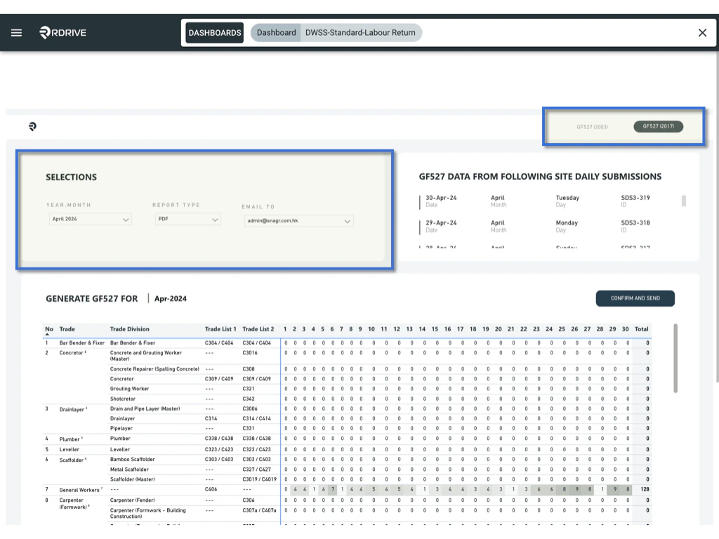Click the DASHBOARDS button
The width and height of the screenshot is (719, 539).
215,32
